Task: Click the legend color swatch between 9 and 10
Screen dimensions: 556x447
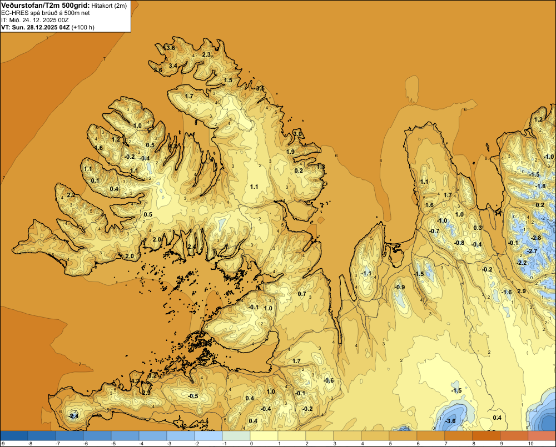Action: coord(514,435)
